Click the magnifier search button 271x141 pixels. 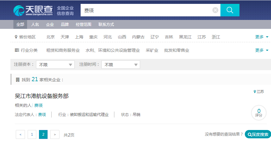[230, 10]
